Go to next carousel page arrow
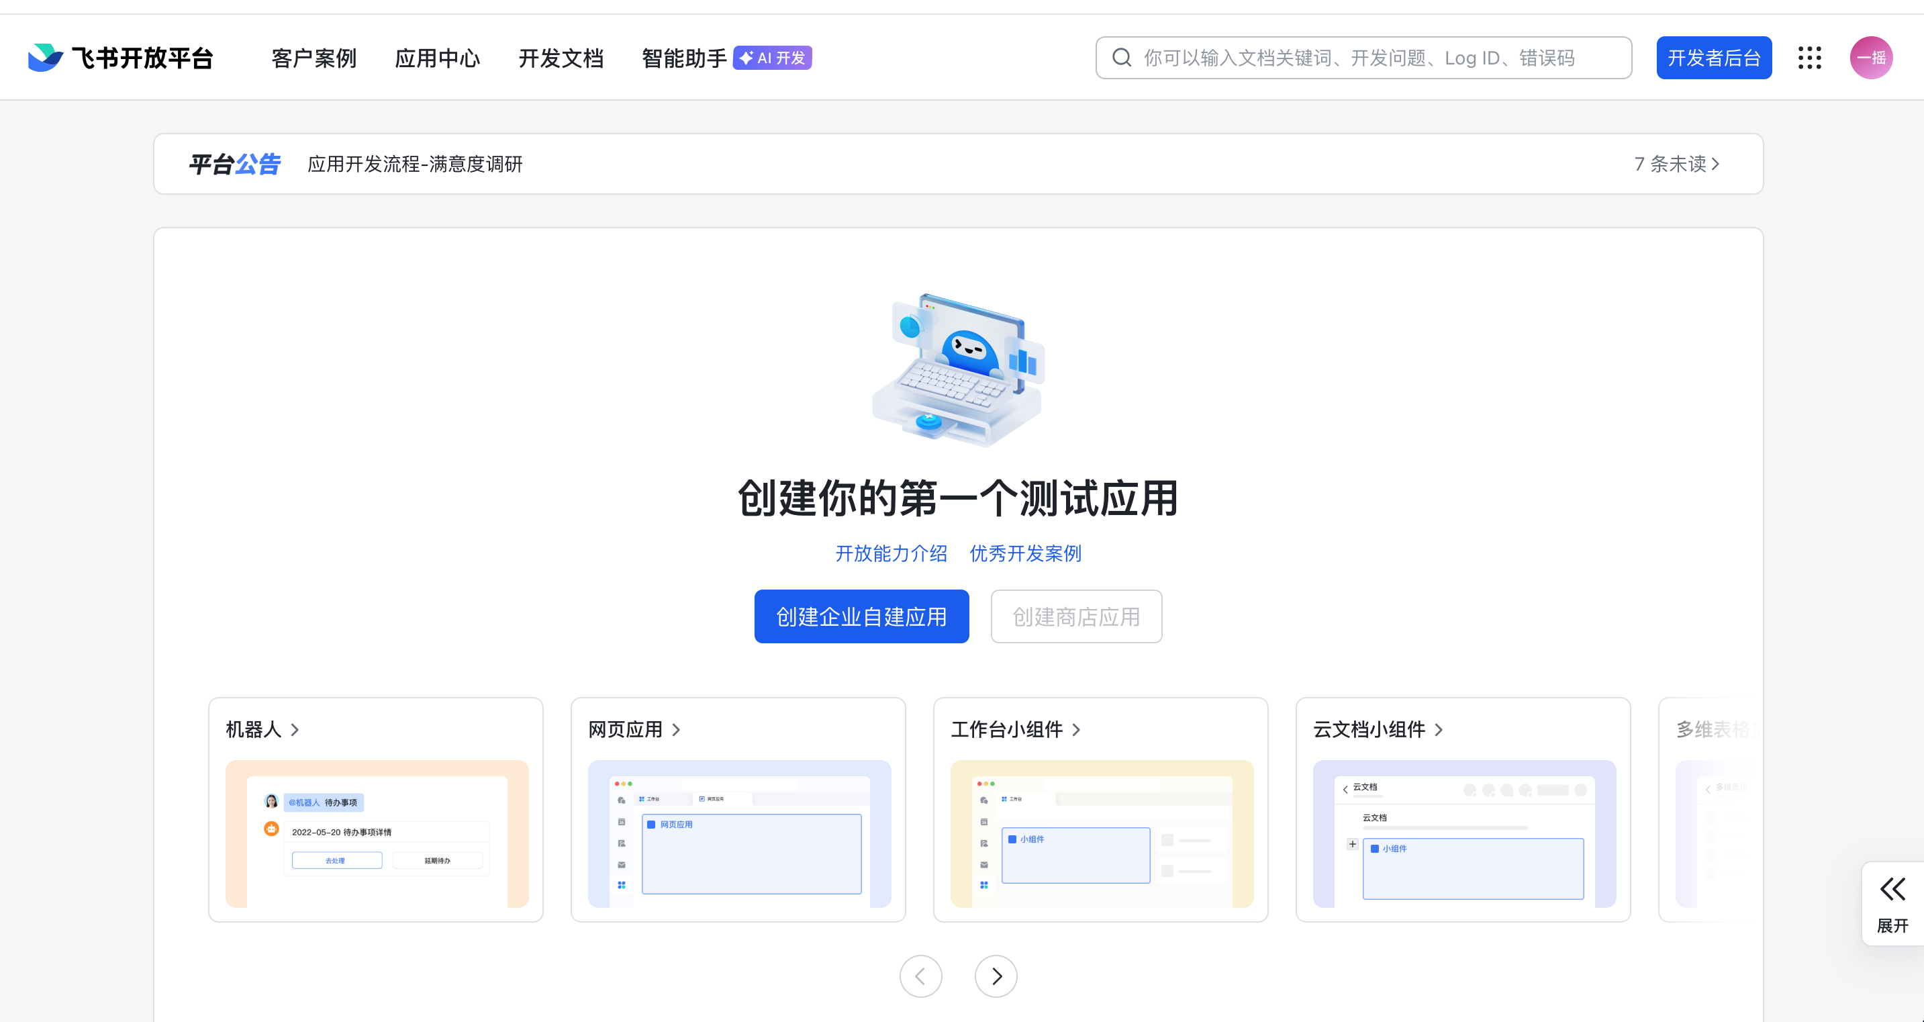Screen dimensions: 1924x1022 [x=996, y=976]
